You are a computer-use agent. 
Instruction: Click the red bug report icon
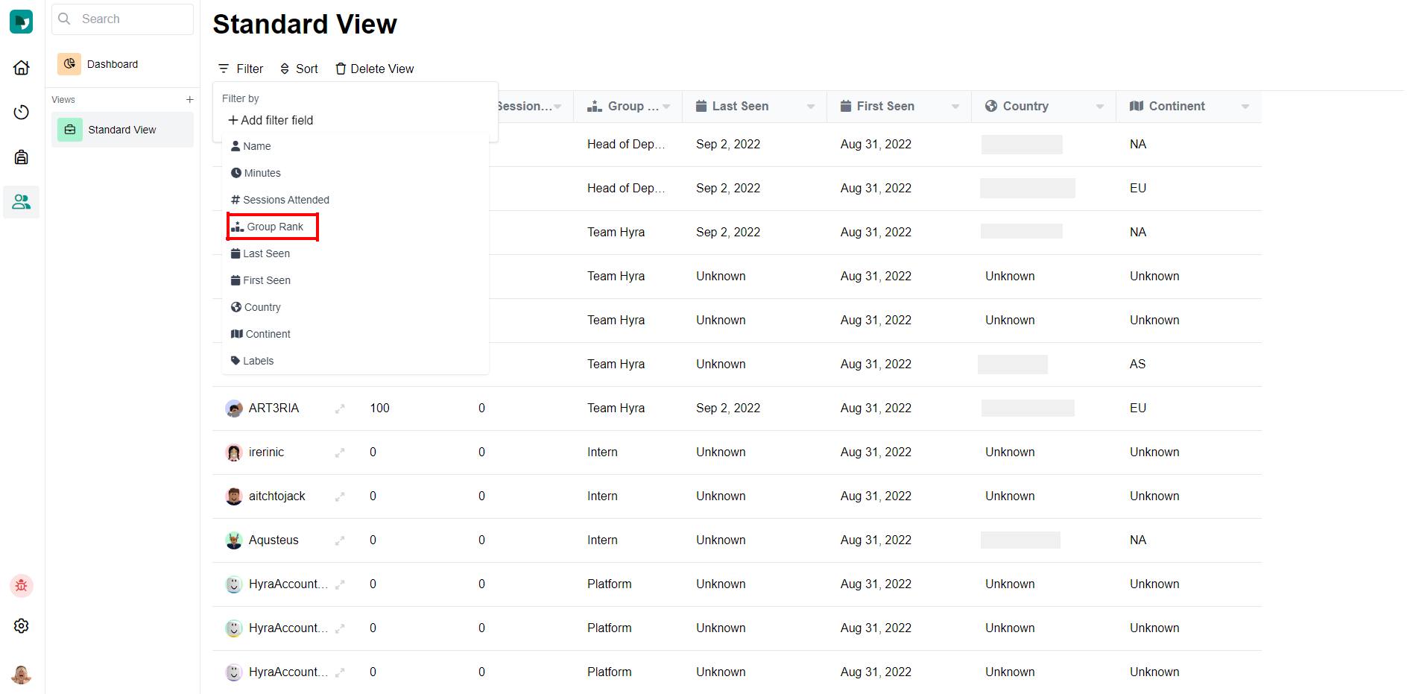pos(22,586)
